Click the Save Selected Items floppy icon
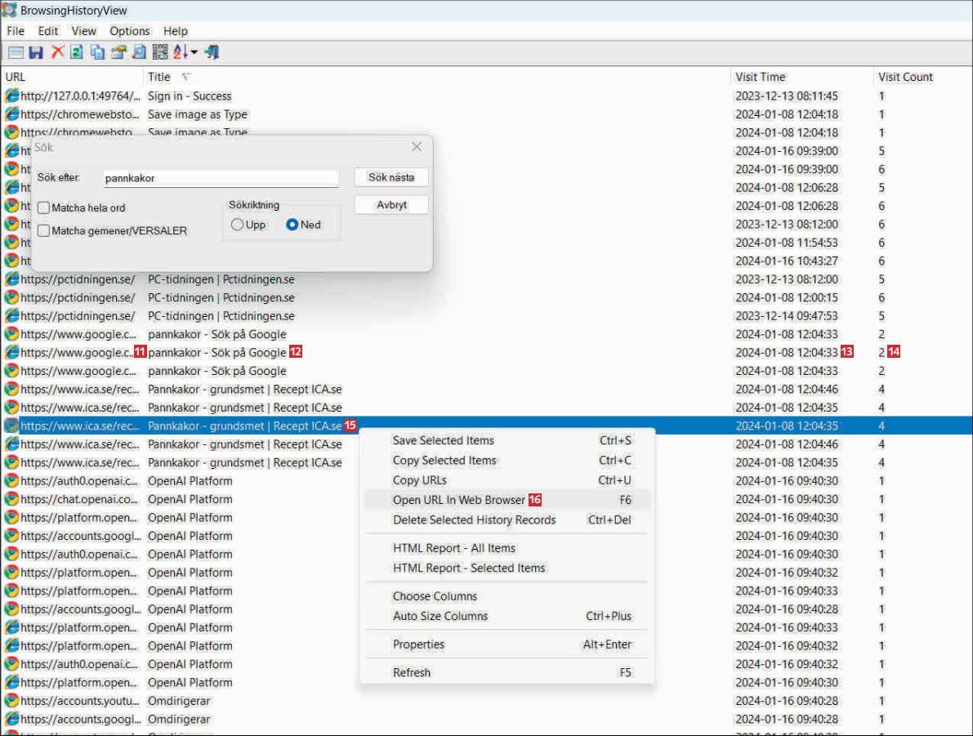This screenshot has height=736, width=973. (x=36, y=52)
